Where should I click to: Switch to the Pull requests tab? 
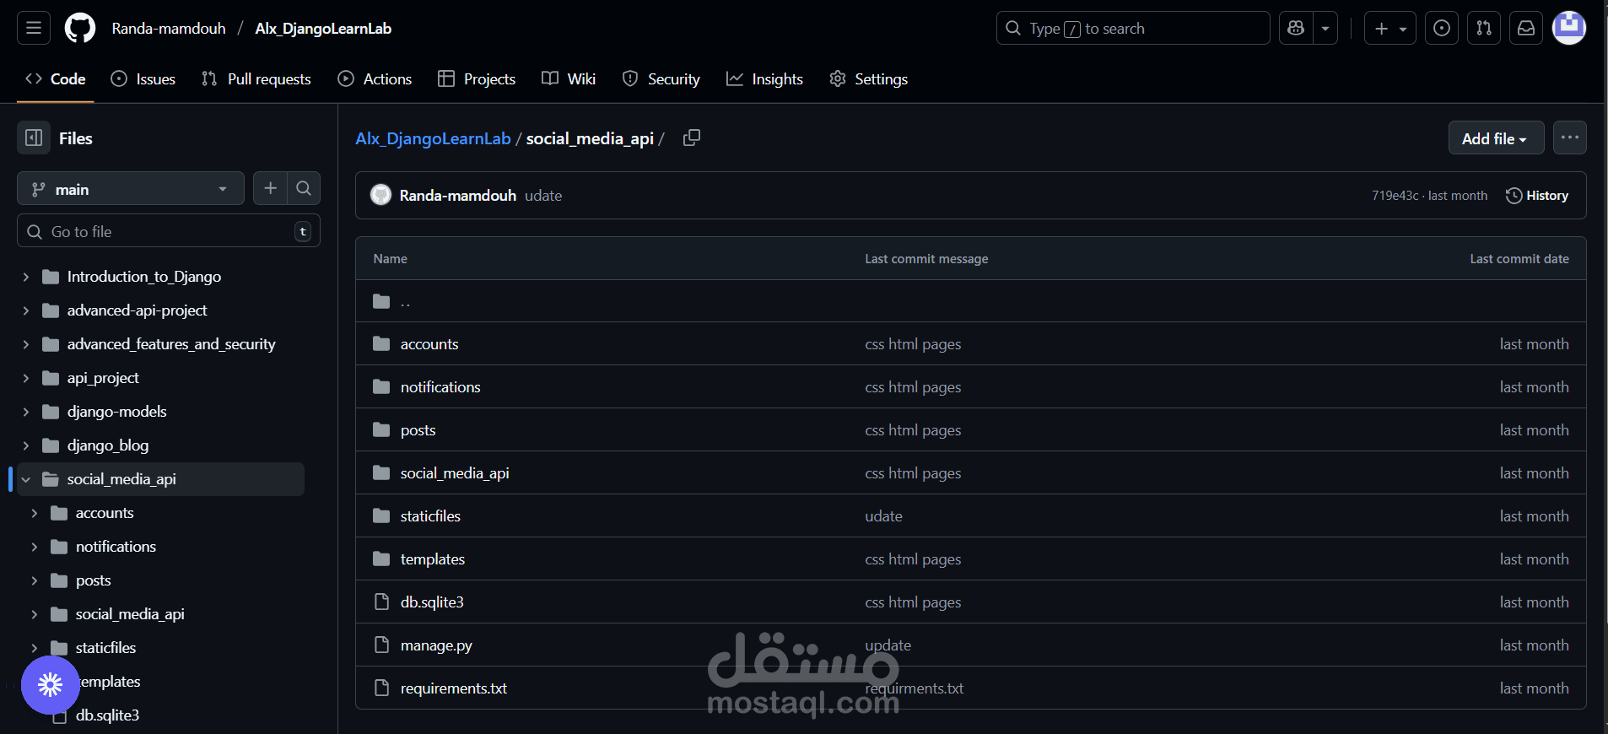(256, 79)
